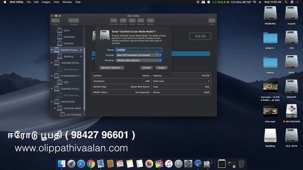Click the Security Options button
303x170 pixels.
112,68
